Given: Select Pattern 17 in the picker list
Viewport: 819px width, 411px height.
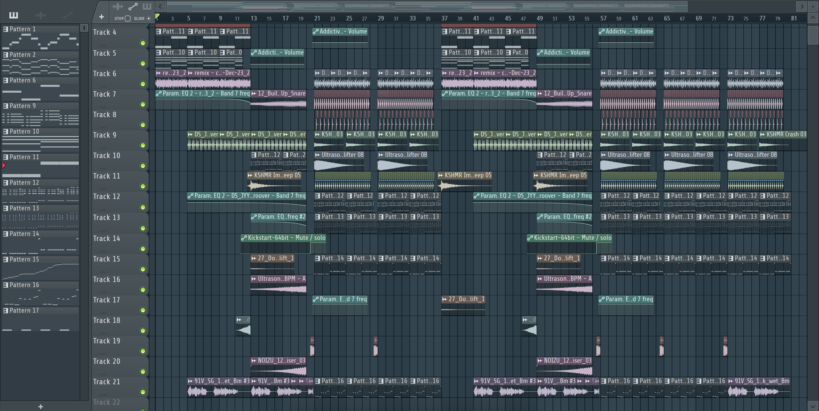Looking at the screenshot, I should pyautogui.click(x=41, y=311).
